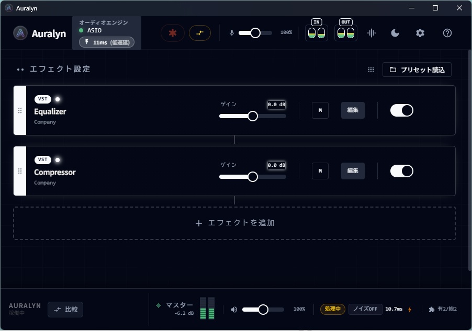Open Auralyn settings via the gear icon
Viewport: 472px width, 331px height.
(420, 32)
